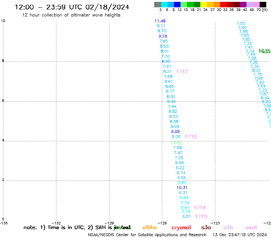Viewport: 271px width, 238px height.
Task: Click the pink 1712 swot time label
Action: [x=182, y=71]
